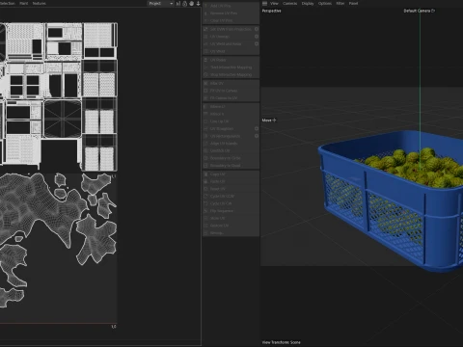
Task: Click Cycle UV CW
Action: click(231, 203)
